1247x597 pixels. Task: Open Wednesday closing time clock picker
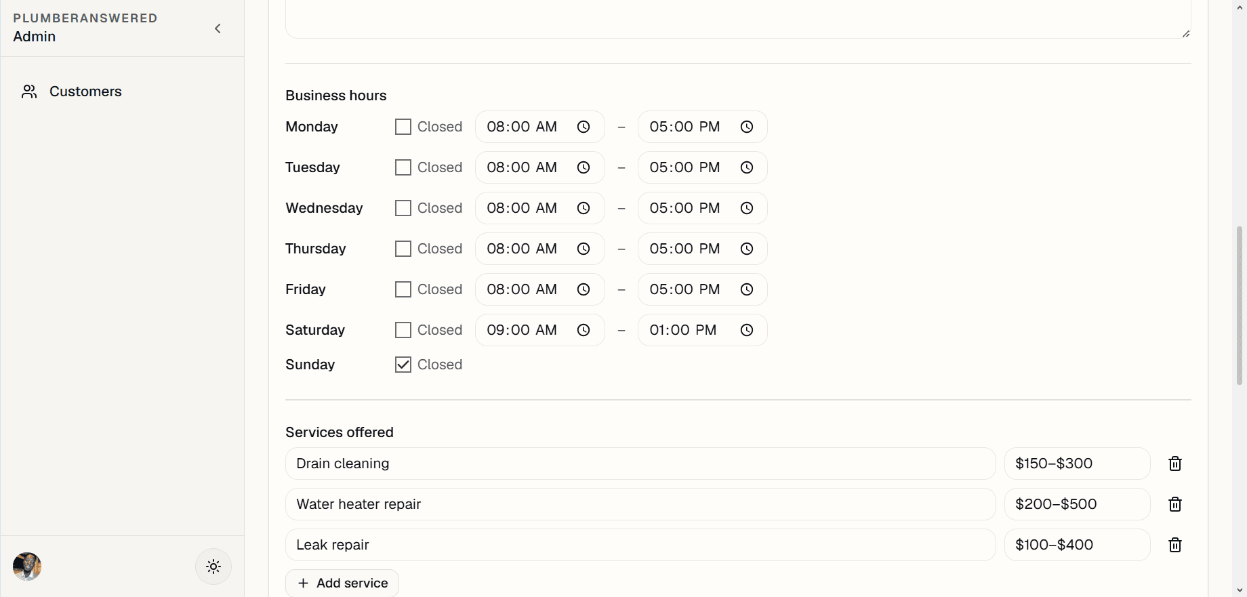coord(747,208)
